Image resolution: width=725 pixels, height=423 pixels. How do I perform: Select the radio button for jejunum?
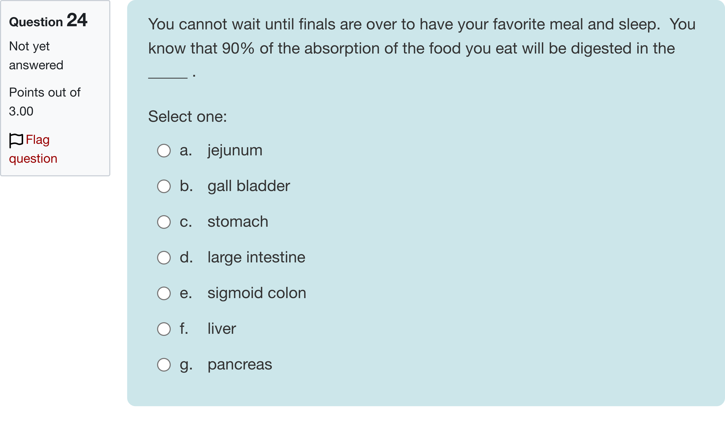tap(164, 151)
